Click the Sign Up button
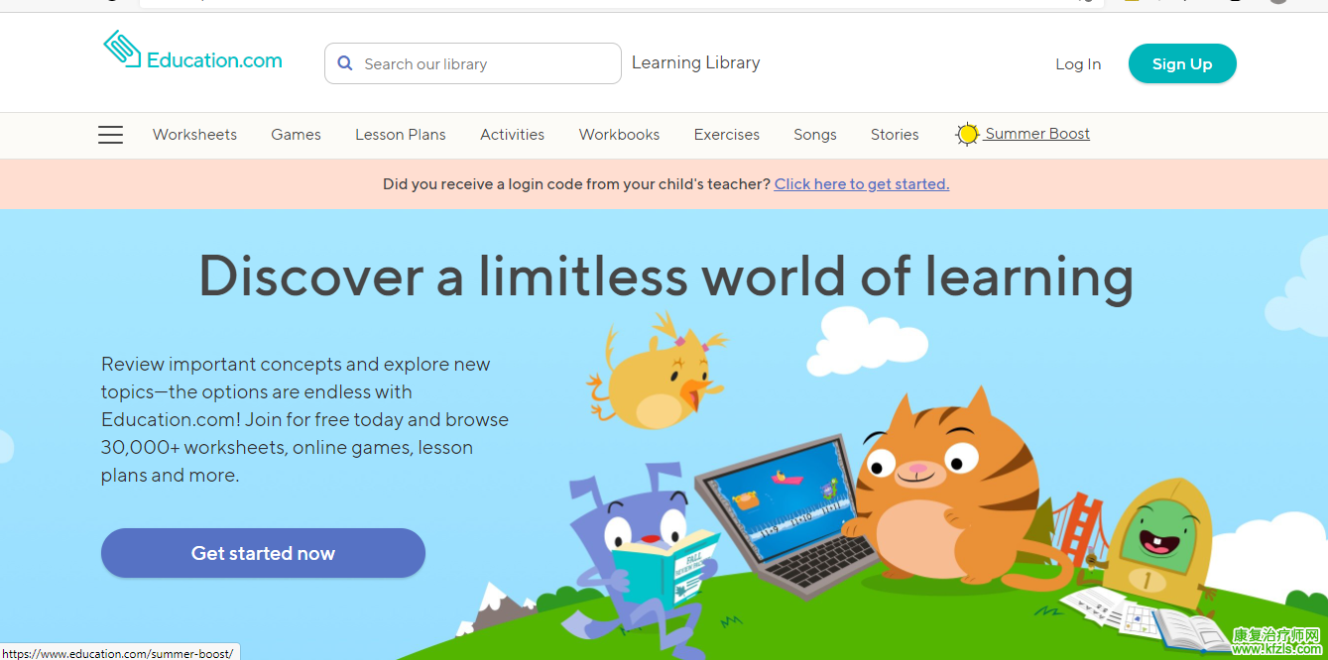Screen dimensions: 1328x660 1182,63
